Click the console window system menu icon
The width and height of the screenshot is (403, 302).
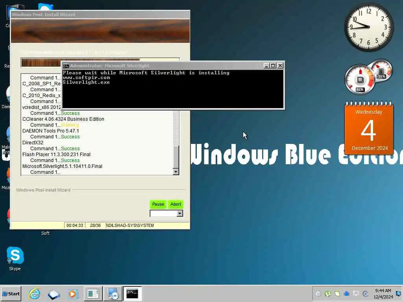click(66, 66)
